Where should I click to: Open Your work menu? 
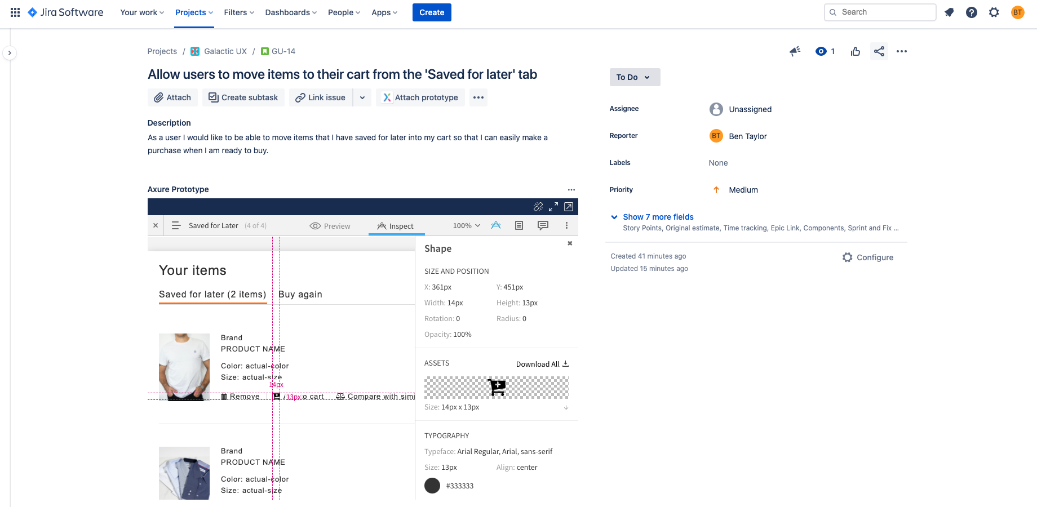pyautogui.click(x=142, y=12)
